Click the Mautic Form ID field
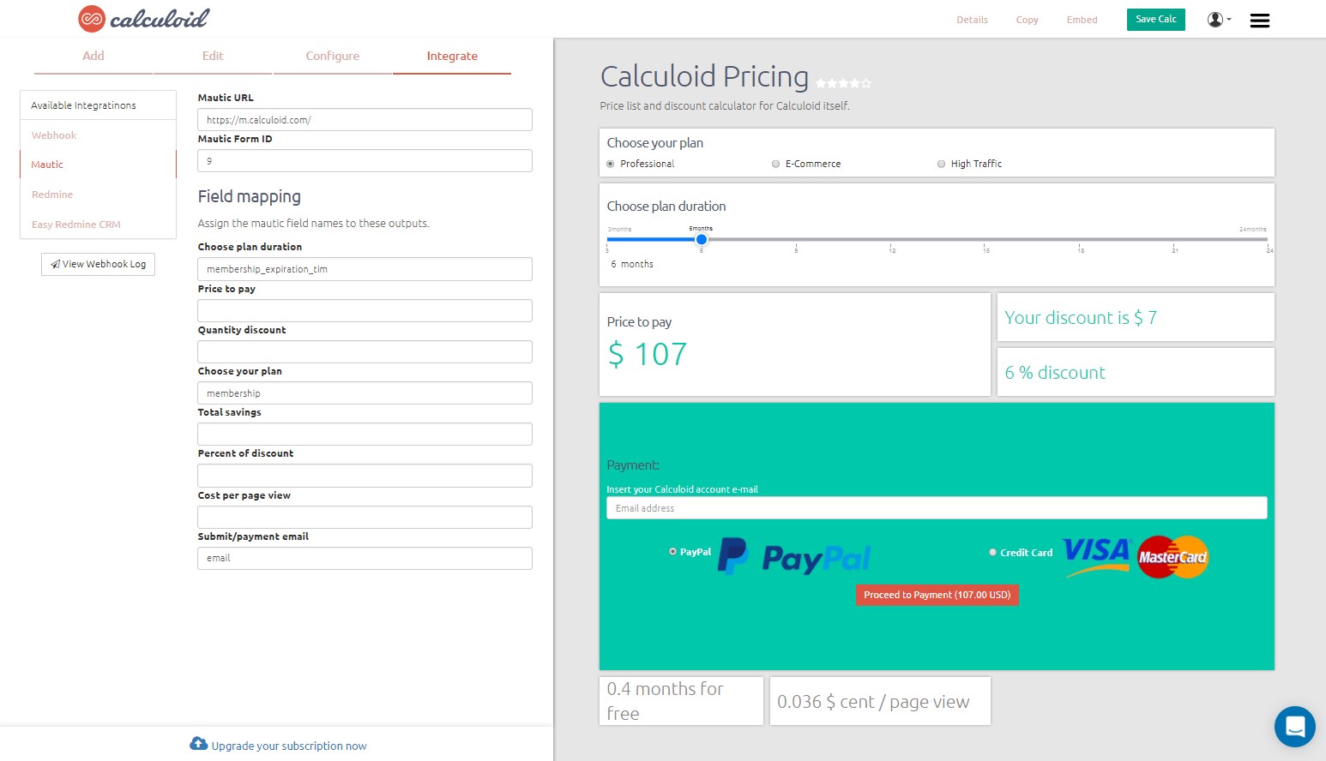1326x761 pixels. pos(365,161)
